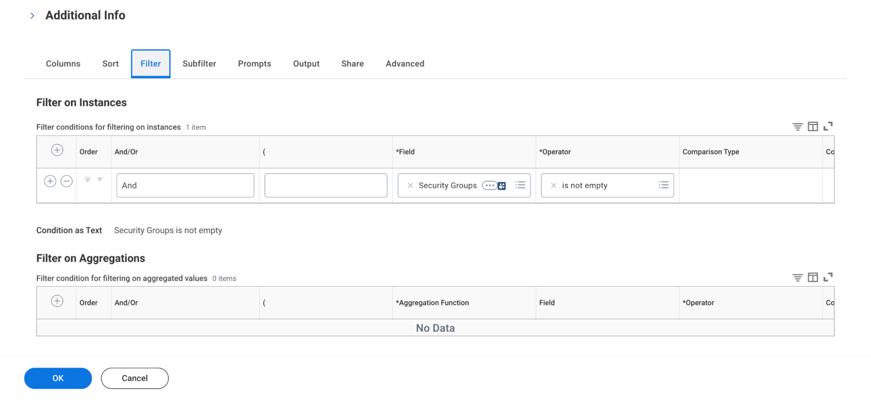Screen dimensions: 871x400
Task: Click the OK button
Action: (x=58, y=378)
